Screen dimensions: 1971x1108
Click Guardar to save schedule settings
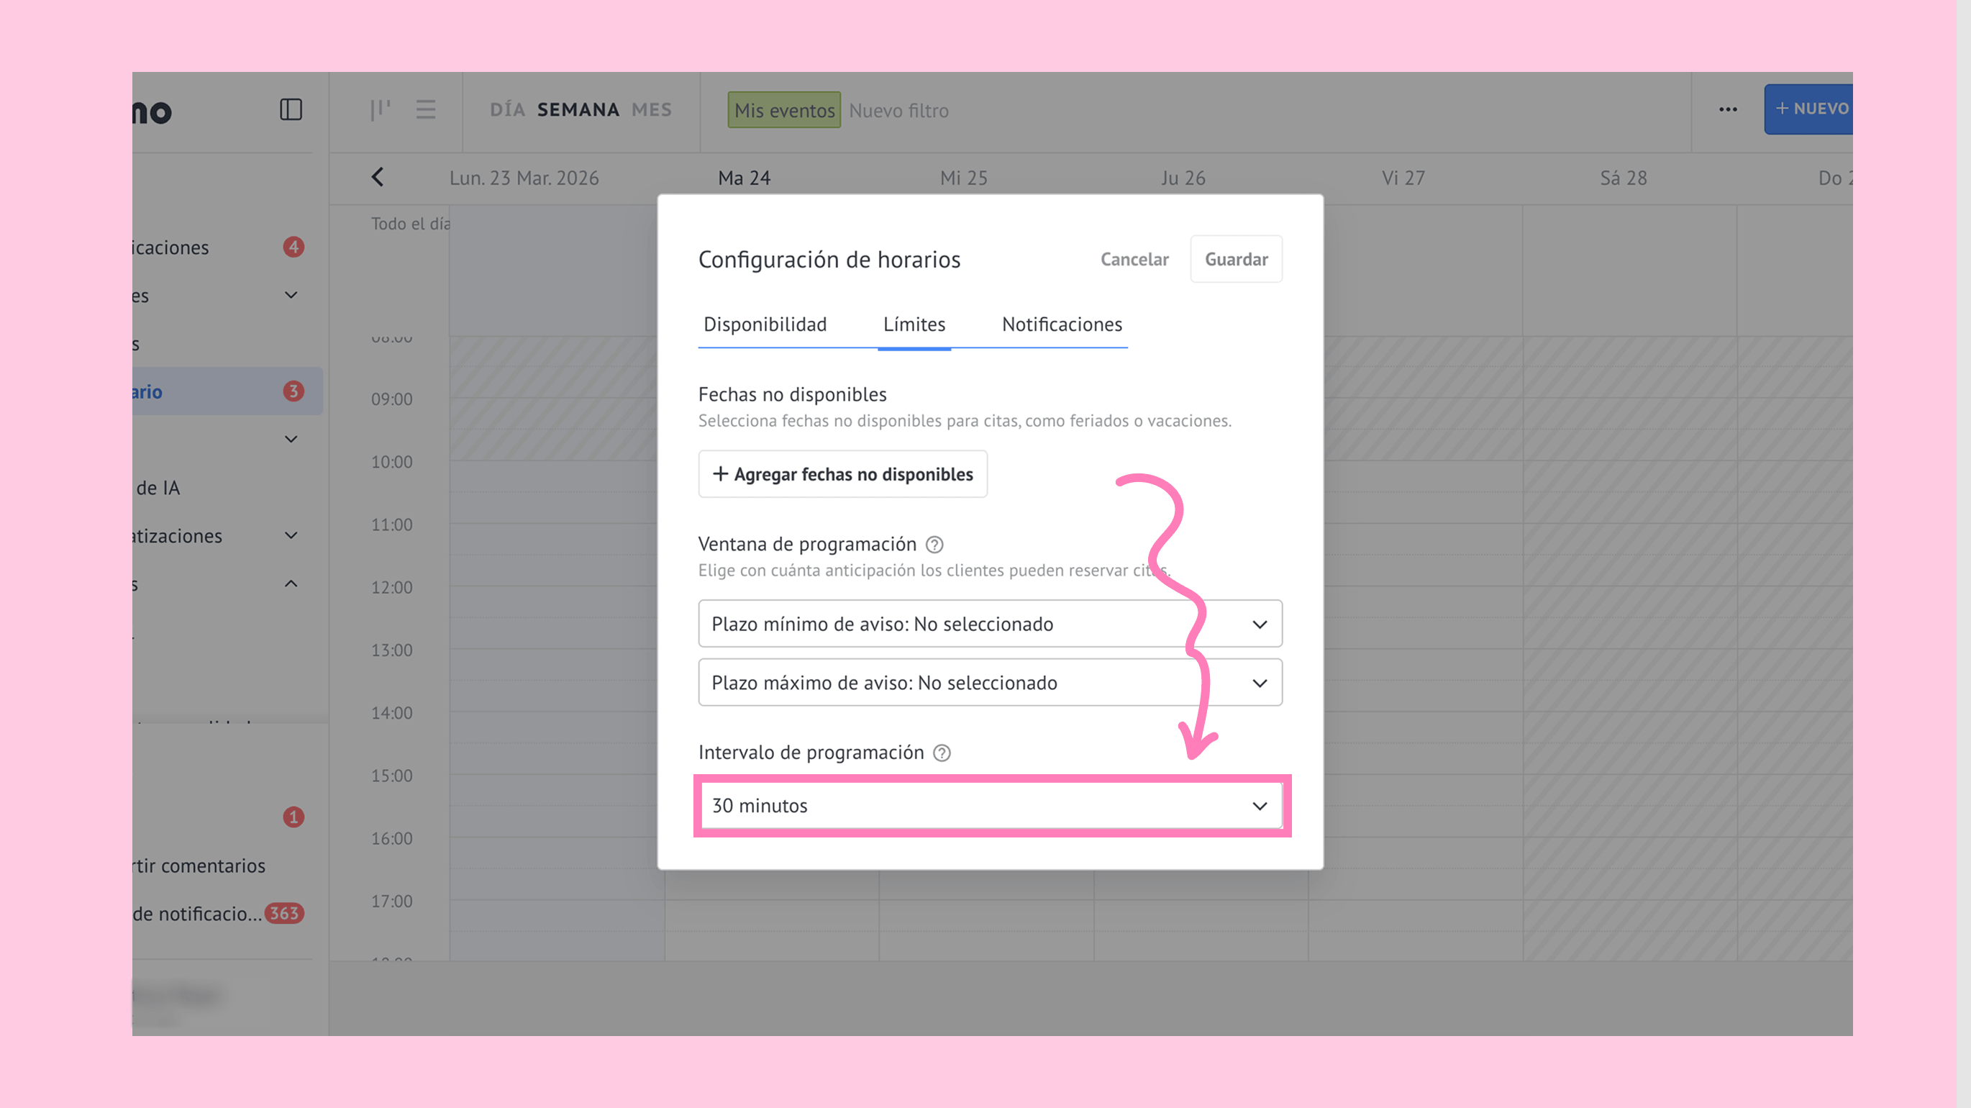(1236, 260)
